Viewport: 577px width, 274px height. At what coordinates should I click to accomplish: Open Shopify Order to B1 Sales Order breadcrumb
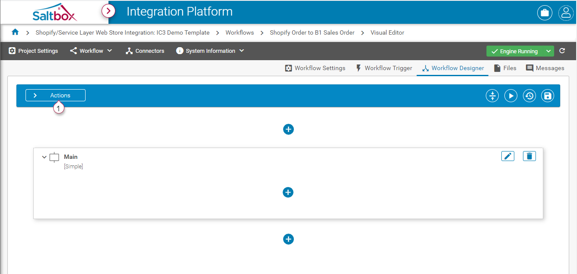pyautogui.click(x=312, y=32)
